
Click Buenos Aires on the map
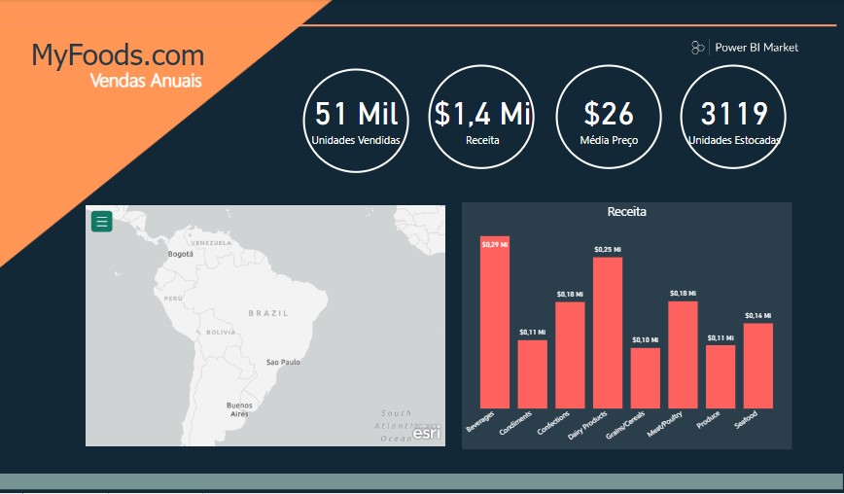pos(239,409)
